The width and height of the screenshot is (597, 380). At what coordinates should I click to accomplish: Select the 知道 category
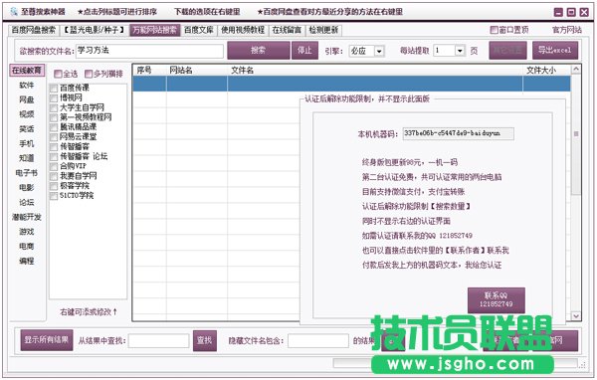[x=27, y=158]
